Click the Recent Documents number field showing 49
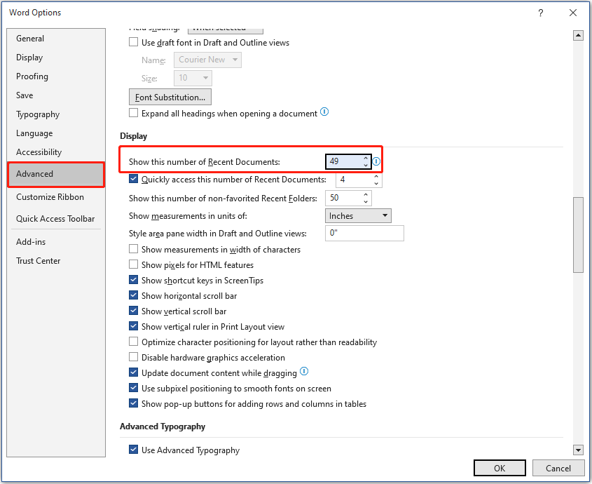Screen dimensions: 592x484 [x=344, y=161]
